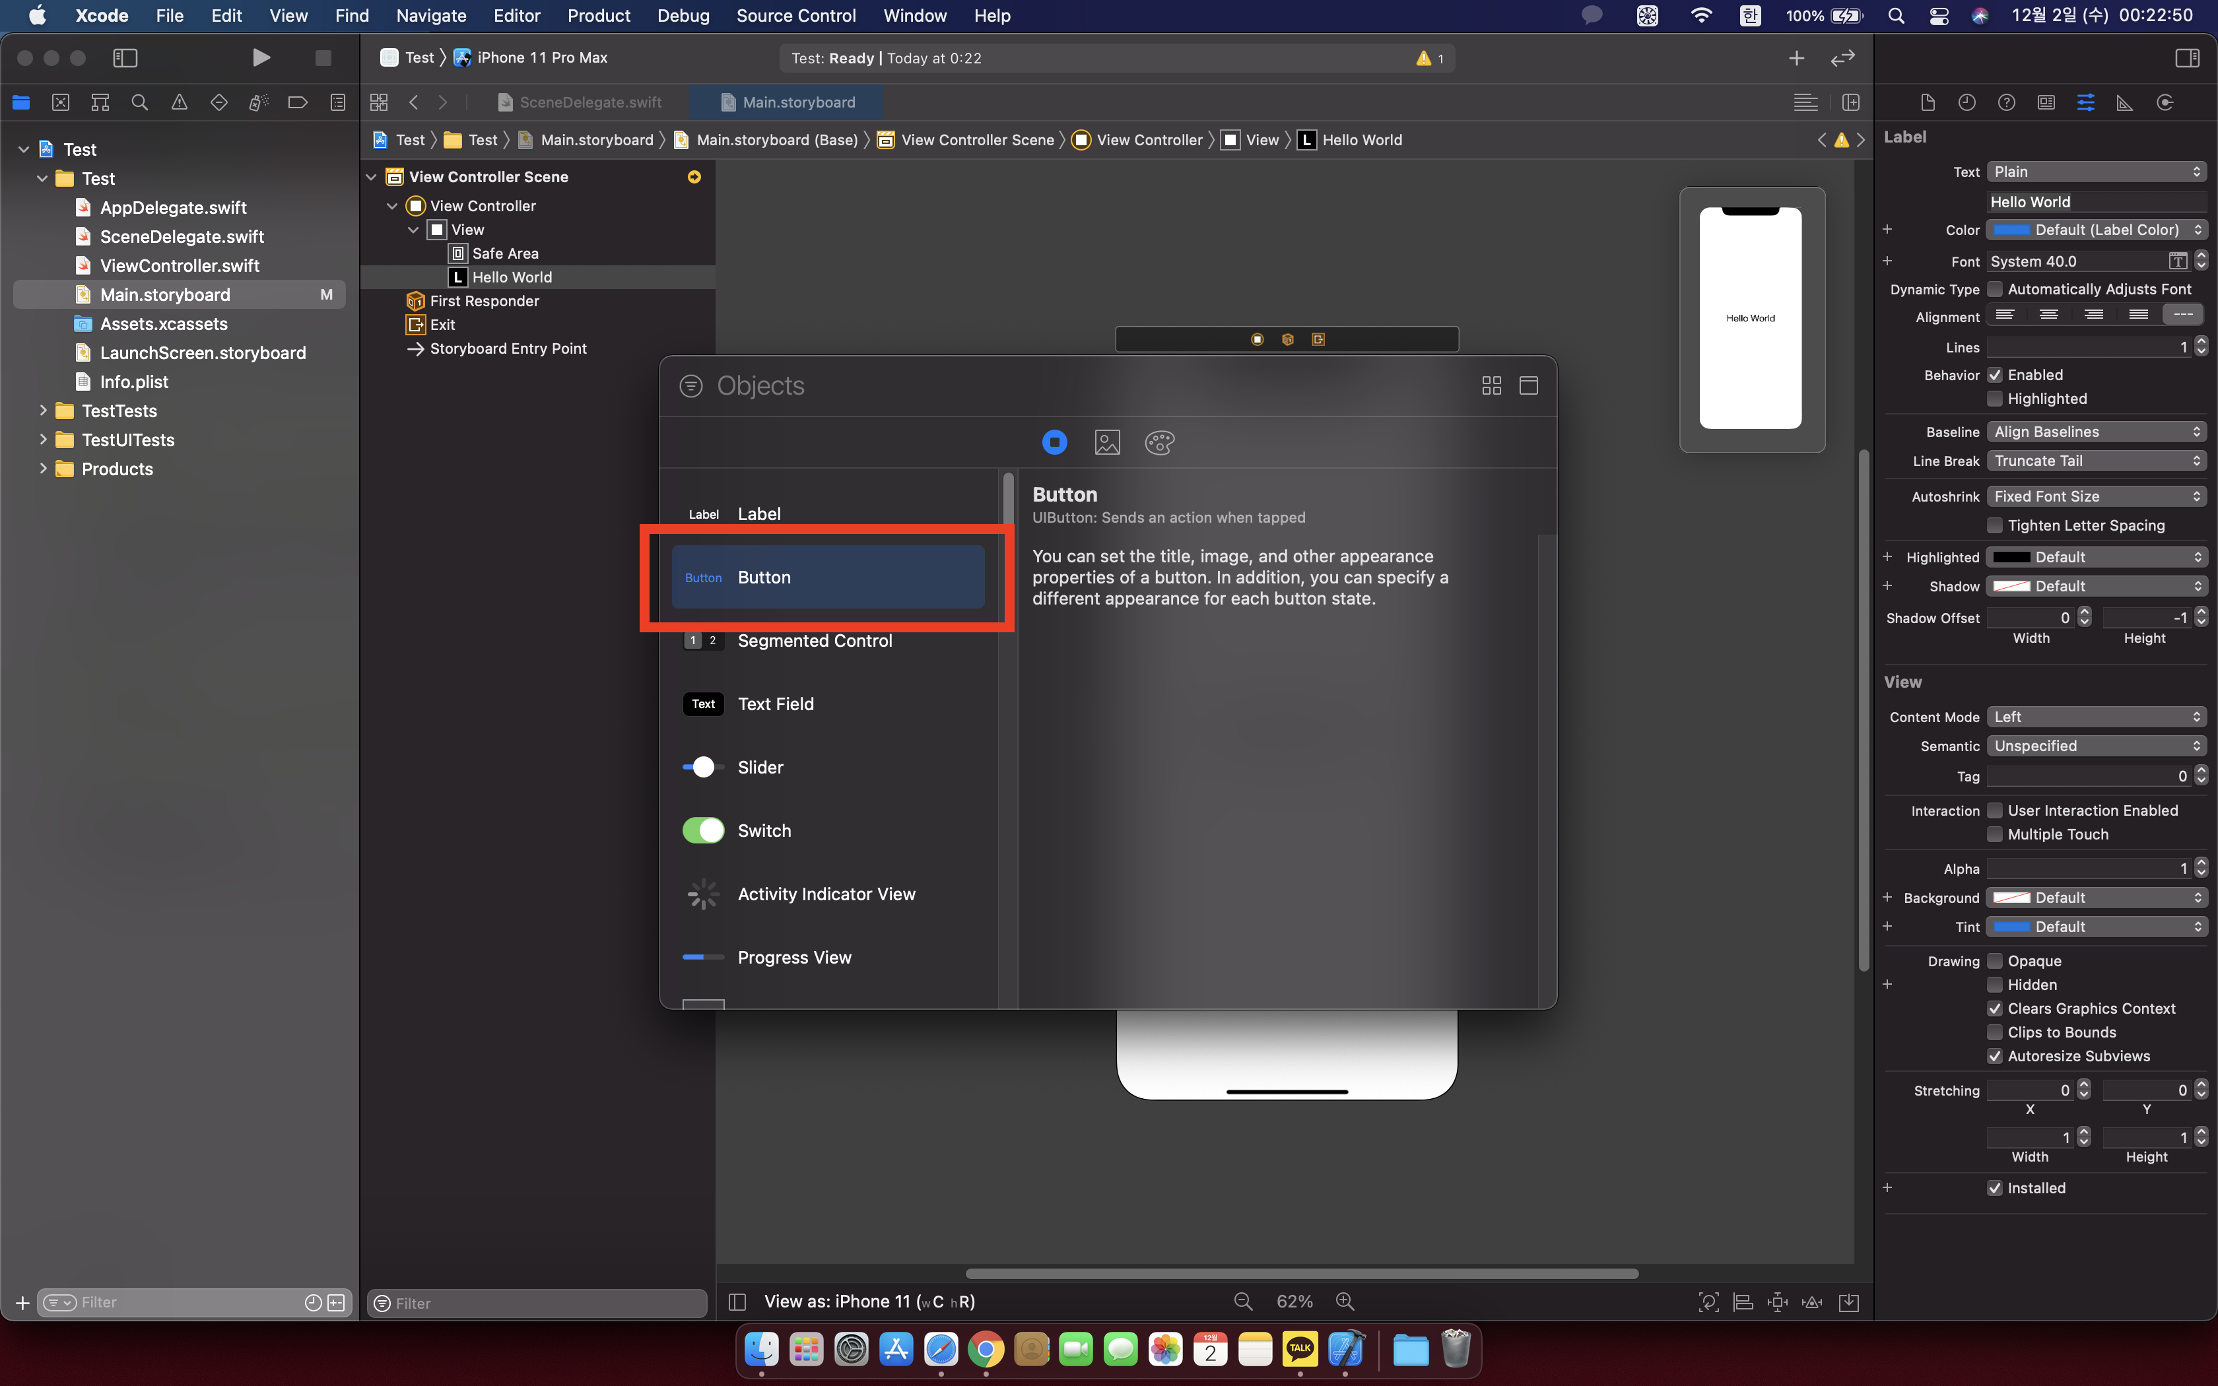The image size is (2218, 1386).
Task: Open the Identity inspector icon
Action: pos(2046,103)
